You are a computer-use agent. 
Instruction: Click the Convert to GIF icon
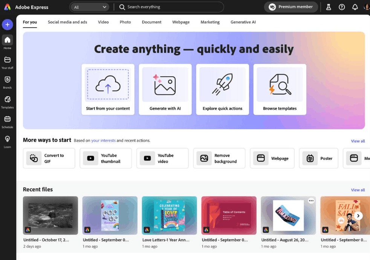tap(34, 158)
